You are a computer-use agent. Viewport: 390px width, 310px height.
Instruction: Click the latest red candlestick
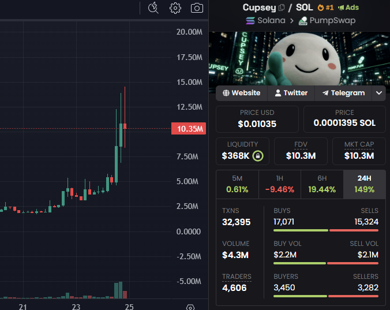point(125,126)
